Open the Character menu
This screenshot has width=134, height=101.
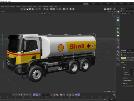click(x=18, y=6)
